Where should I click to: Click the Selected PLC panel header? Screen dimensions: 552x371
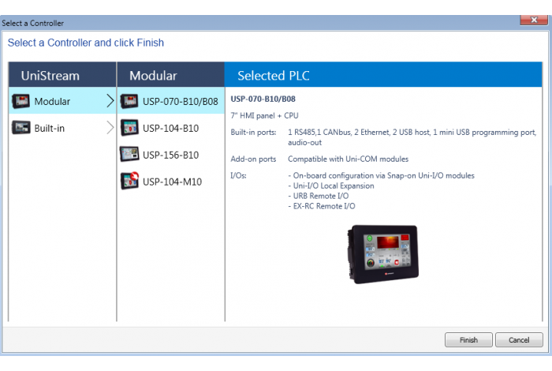pyautogui.click(x=383, y=76)
